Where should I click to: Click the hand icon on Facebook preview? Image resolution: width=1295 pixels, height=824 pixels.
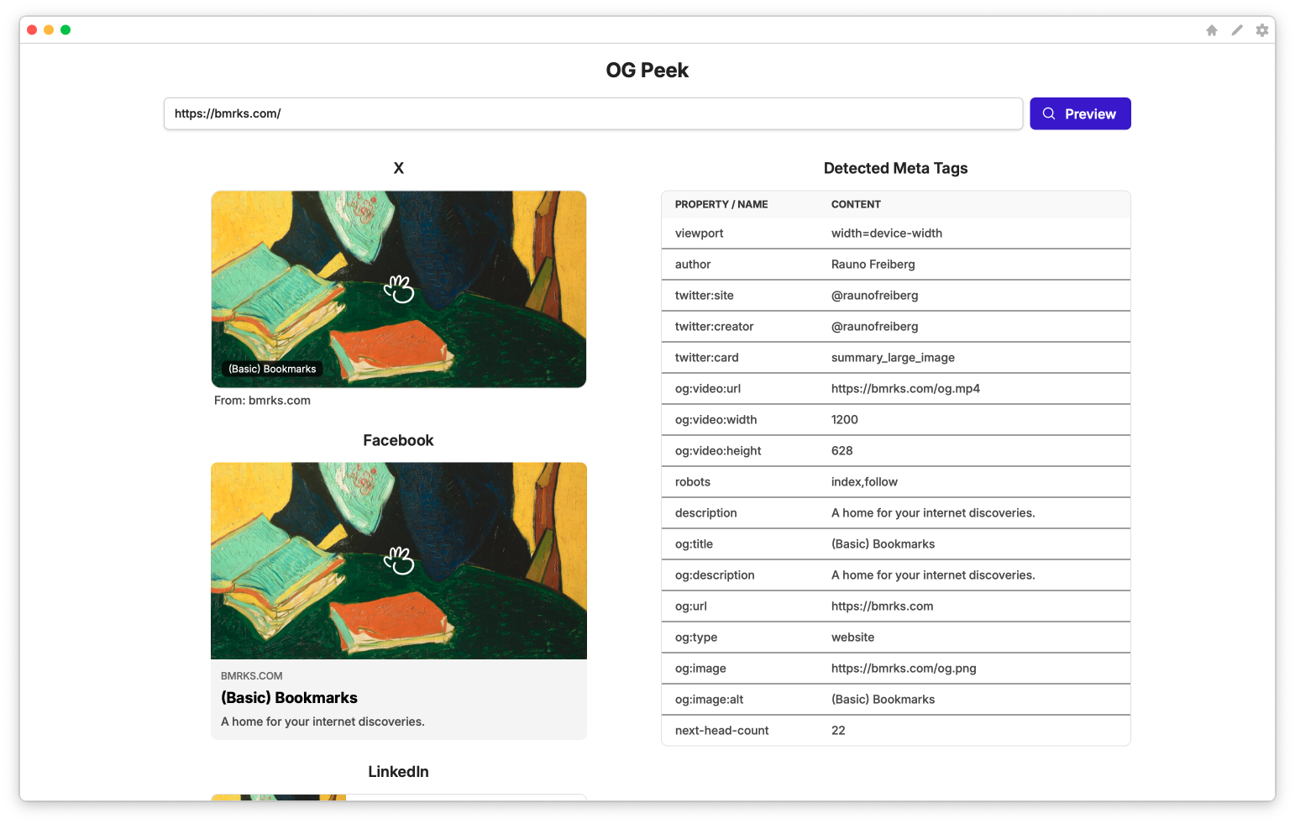coord(399,560)
